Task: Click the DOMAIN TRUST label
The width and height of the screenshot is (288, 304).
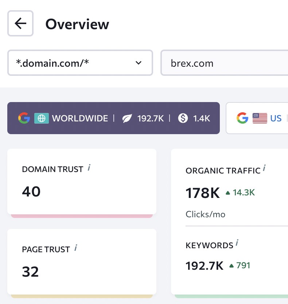Action: [52, 169]
